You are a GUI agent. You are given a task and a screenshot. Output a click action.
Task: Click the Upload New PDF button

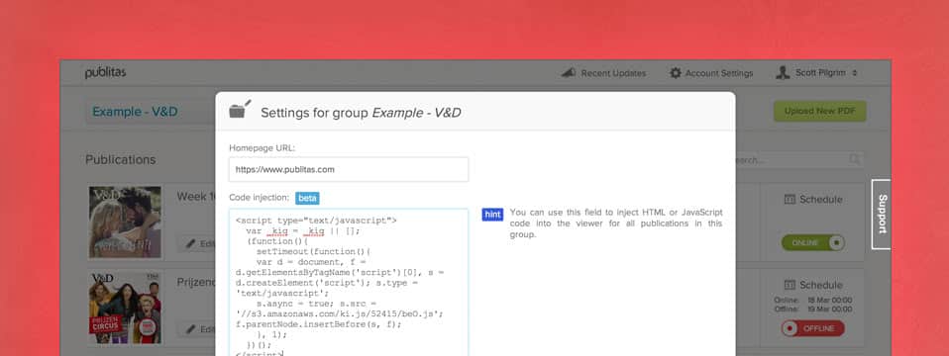tap(819, 111)
